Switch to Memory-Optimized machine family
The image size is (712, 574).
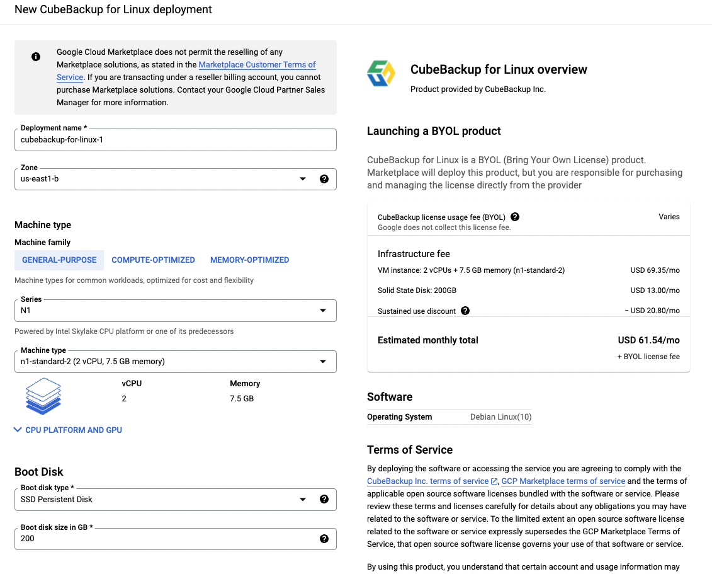click(249, 260)
